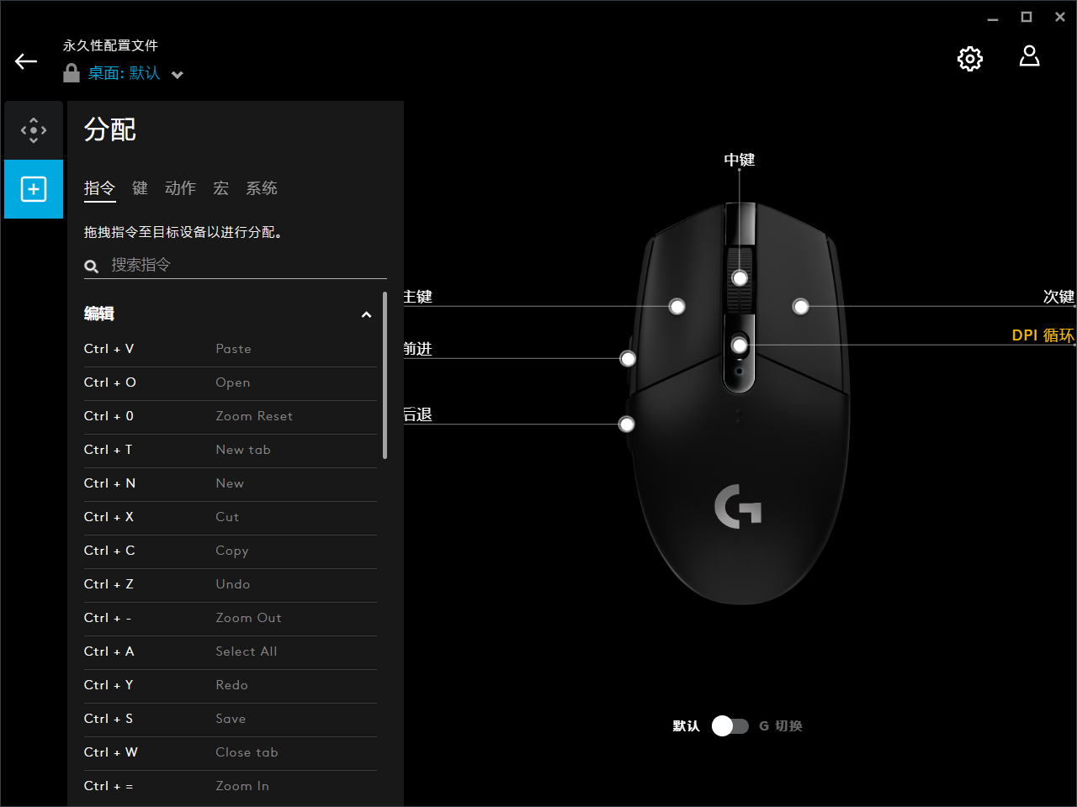Toggle between 默认 and G 切换 mode
Screen dimensions: 1077x807
[x=729, y=726]
